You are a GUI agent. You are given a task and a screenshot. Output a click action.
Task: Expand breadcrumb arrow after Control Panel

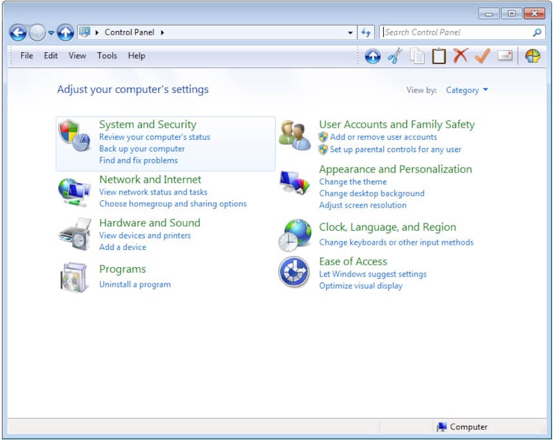162,32
